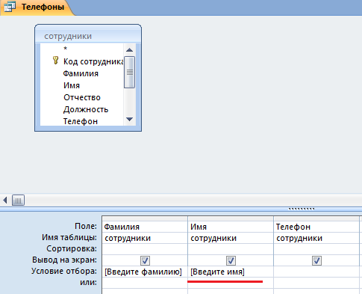Image resolution: width=362 pixels, height=294 pixels.
Task: Select Имя in the сотрудники field list
Action: tap(72, 85)
